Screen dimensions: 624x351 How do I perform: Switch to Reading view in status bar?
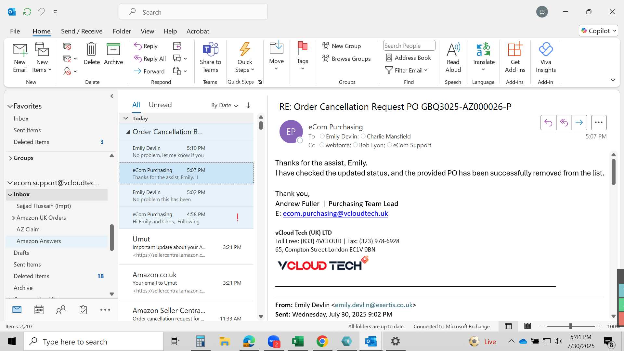point(527,326)
